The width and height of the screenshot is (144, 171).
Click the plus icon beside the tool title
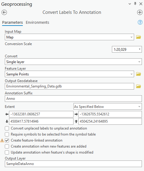[x=139, y=12]
